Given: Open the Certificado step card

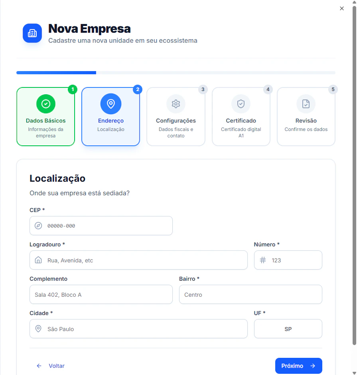Looking at the screenshot, I should pos(241,117).
